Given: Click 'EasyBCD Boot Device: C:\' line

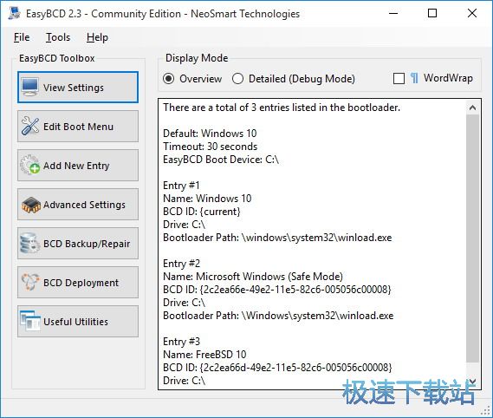Looking at the screenshot, I should point(221,160).
